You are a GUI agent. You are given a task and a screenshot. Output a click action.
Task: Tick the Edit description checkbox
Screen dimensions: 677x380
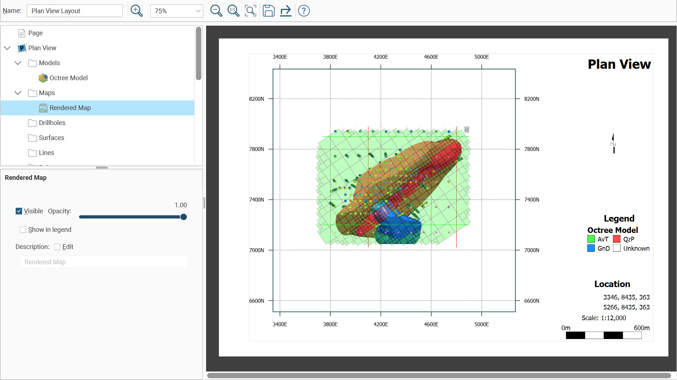[x=57, y=247]
